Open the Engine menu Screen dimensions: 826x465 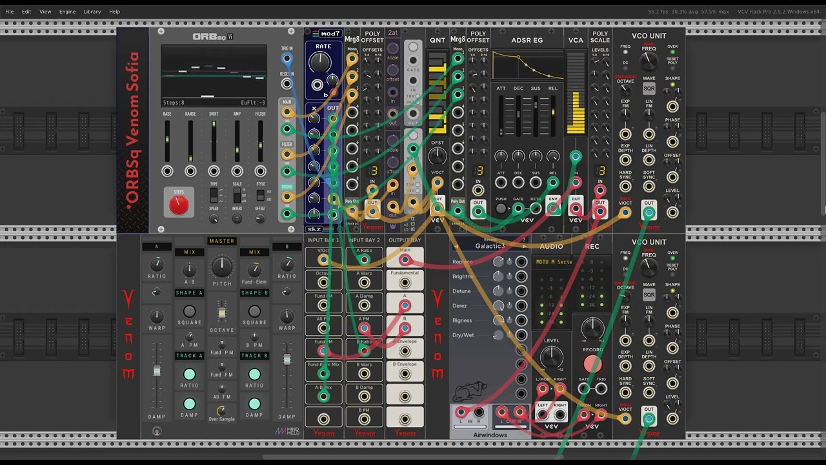pos(67,12)
